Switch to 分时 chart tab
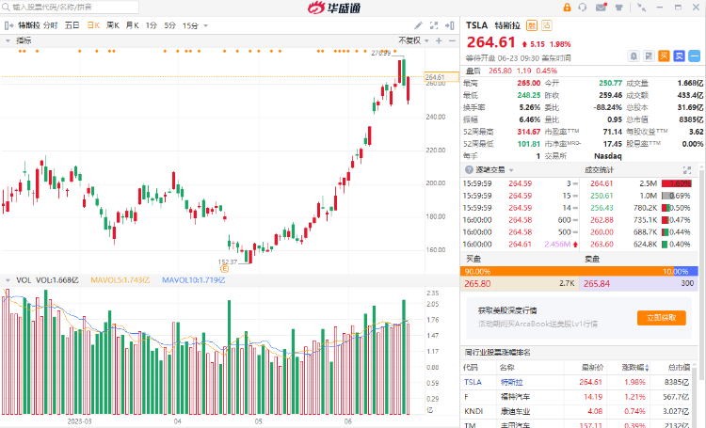This screenshot has width=706, height=428. click(x=51, y=25)
